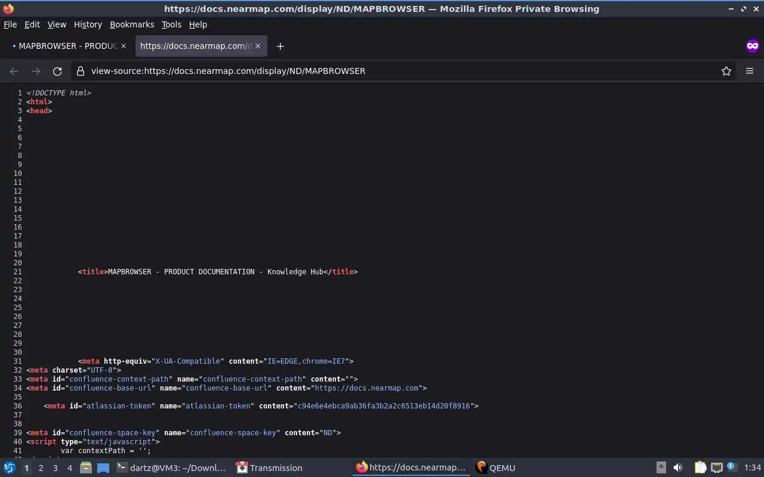Viewport: 764px width, 477px height.
Task: Switch to workspace 3
Action: 55,468
